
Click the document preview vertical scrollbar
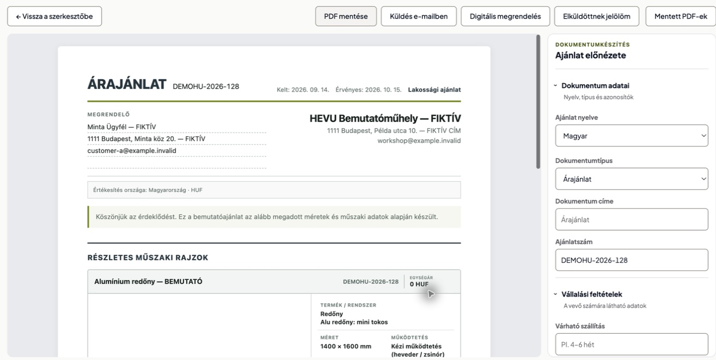tap(538, 101)
